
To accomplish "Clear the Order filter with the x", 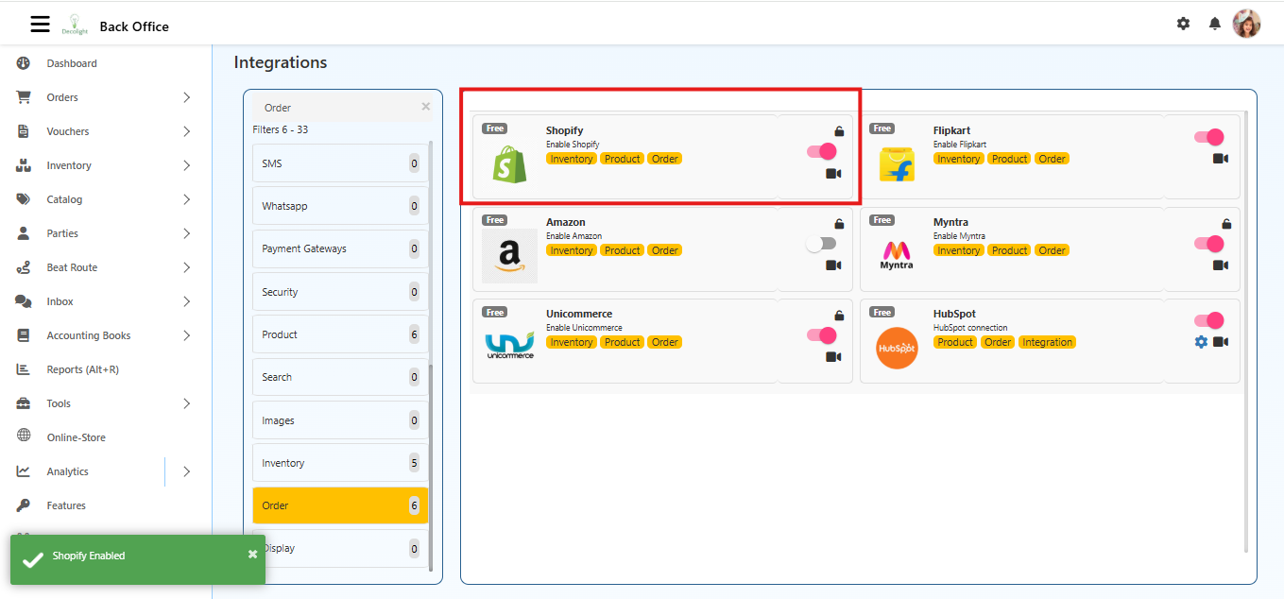I will coord(425,106).
